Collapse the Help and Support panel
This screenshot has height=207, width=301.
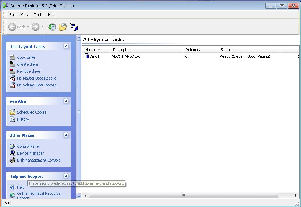(x=66, y=176)
